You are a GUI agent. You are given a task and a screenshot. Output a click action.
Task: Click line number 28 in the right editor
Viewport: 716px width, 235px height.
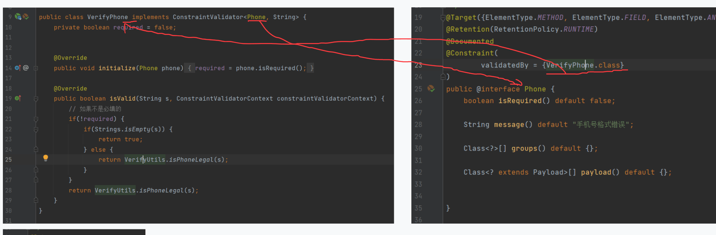click(418, 125)
